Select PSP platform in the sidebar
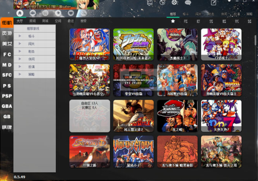This screenshot has height=181, width=258. tap(7, 96)
